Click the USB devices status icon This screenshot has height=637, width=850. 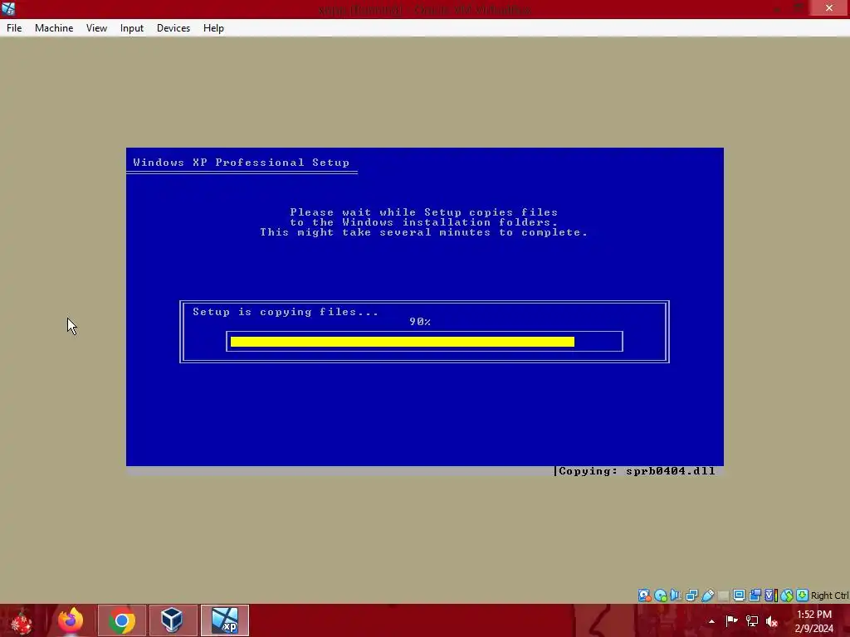[708, 596]
